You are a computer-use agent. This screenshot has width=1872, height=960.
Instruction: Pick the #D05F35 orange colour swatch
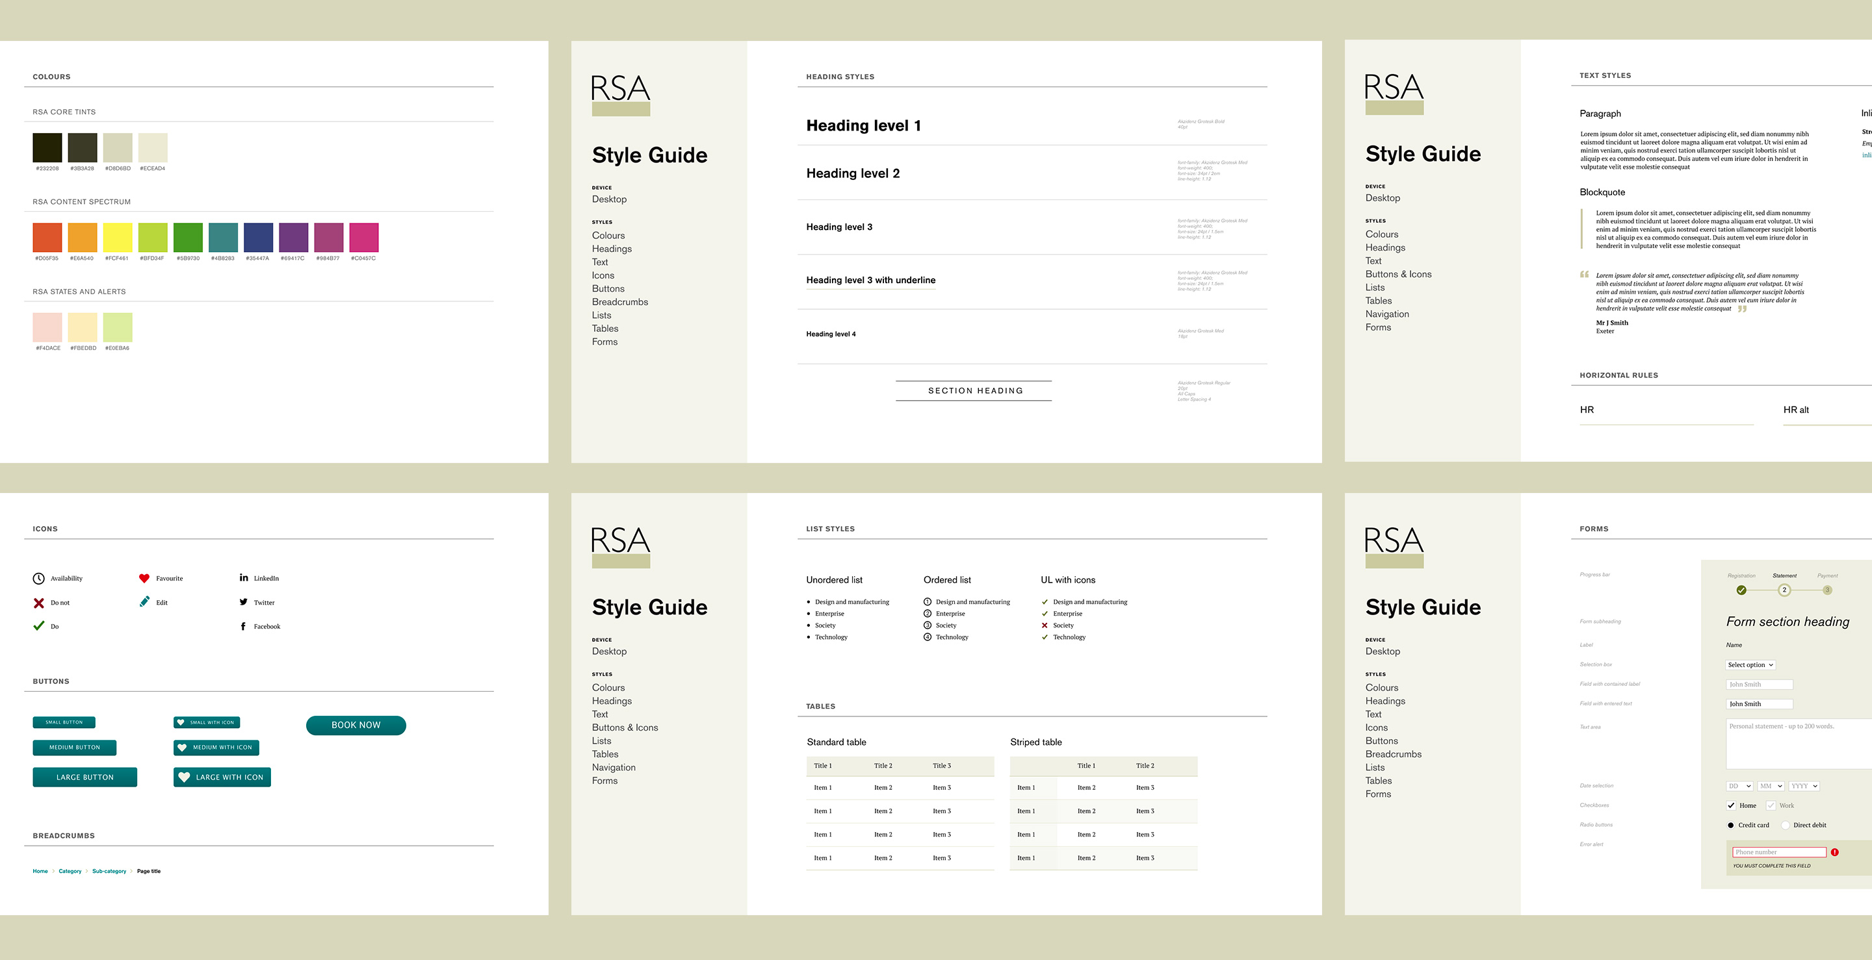point(47,238)
